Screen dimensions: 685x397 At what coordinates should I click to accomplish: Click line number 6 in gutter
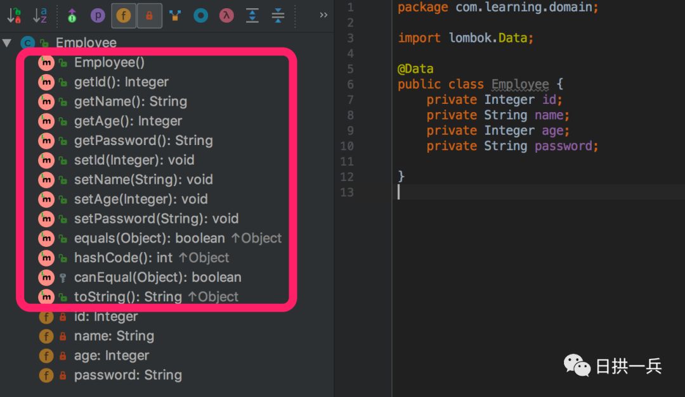(350, 85)
